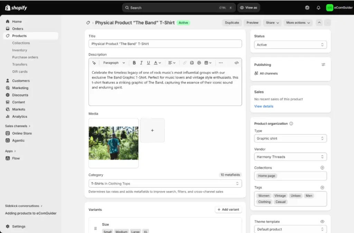Open Publishing manage settings icon
Viewport: 354px width, 233px height.
[x=323, y=65]
